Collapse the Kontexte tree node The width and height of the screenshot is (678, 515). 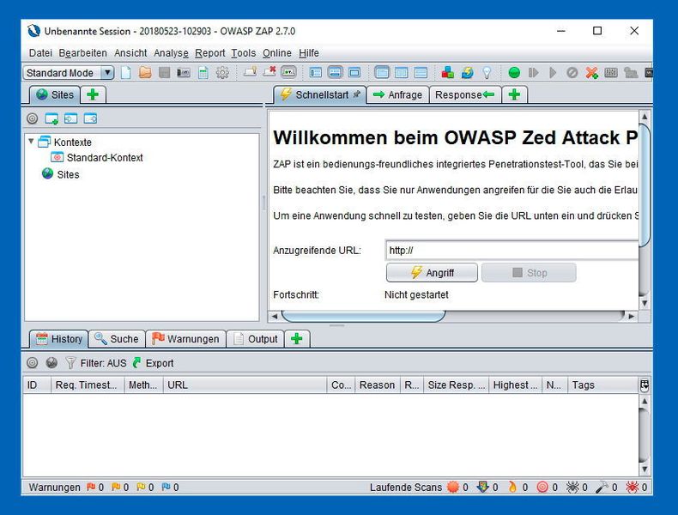[x=31, y=142]
